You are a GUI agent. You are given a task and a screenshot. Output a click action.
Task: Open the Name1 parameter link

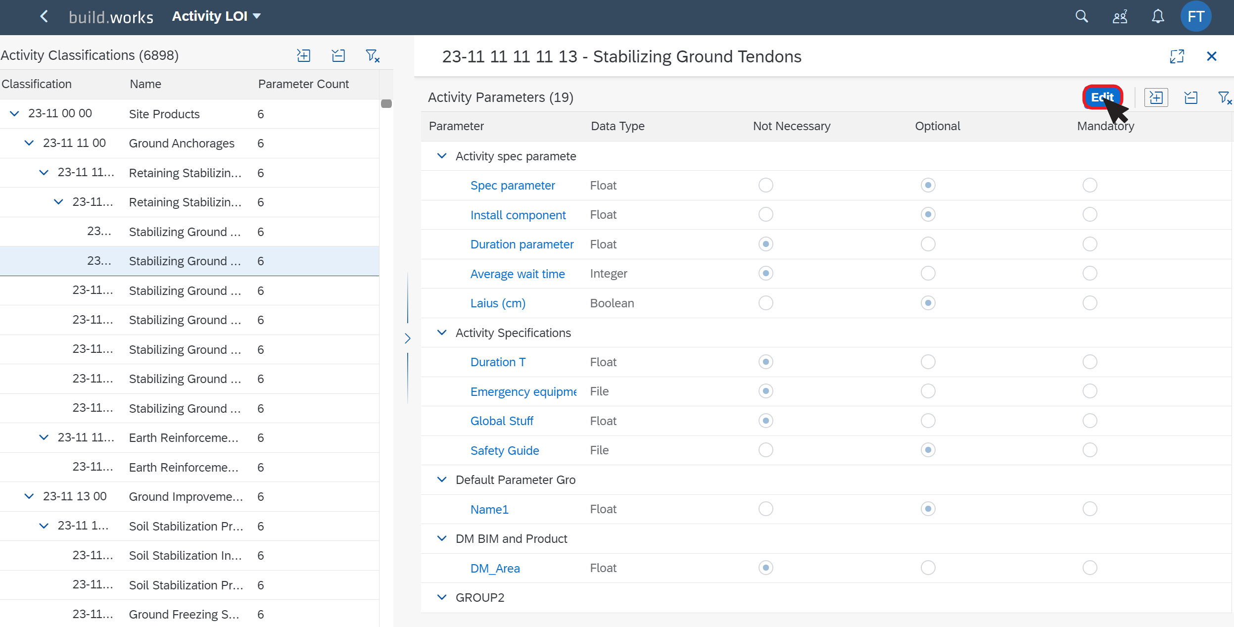point(489,510)
